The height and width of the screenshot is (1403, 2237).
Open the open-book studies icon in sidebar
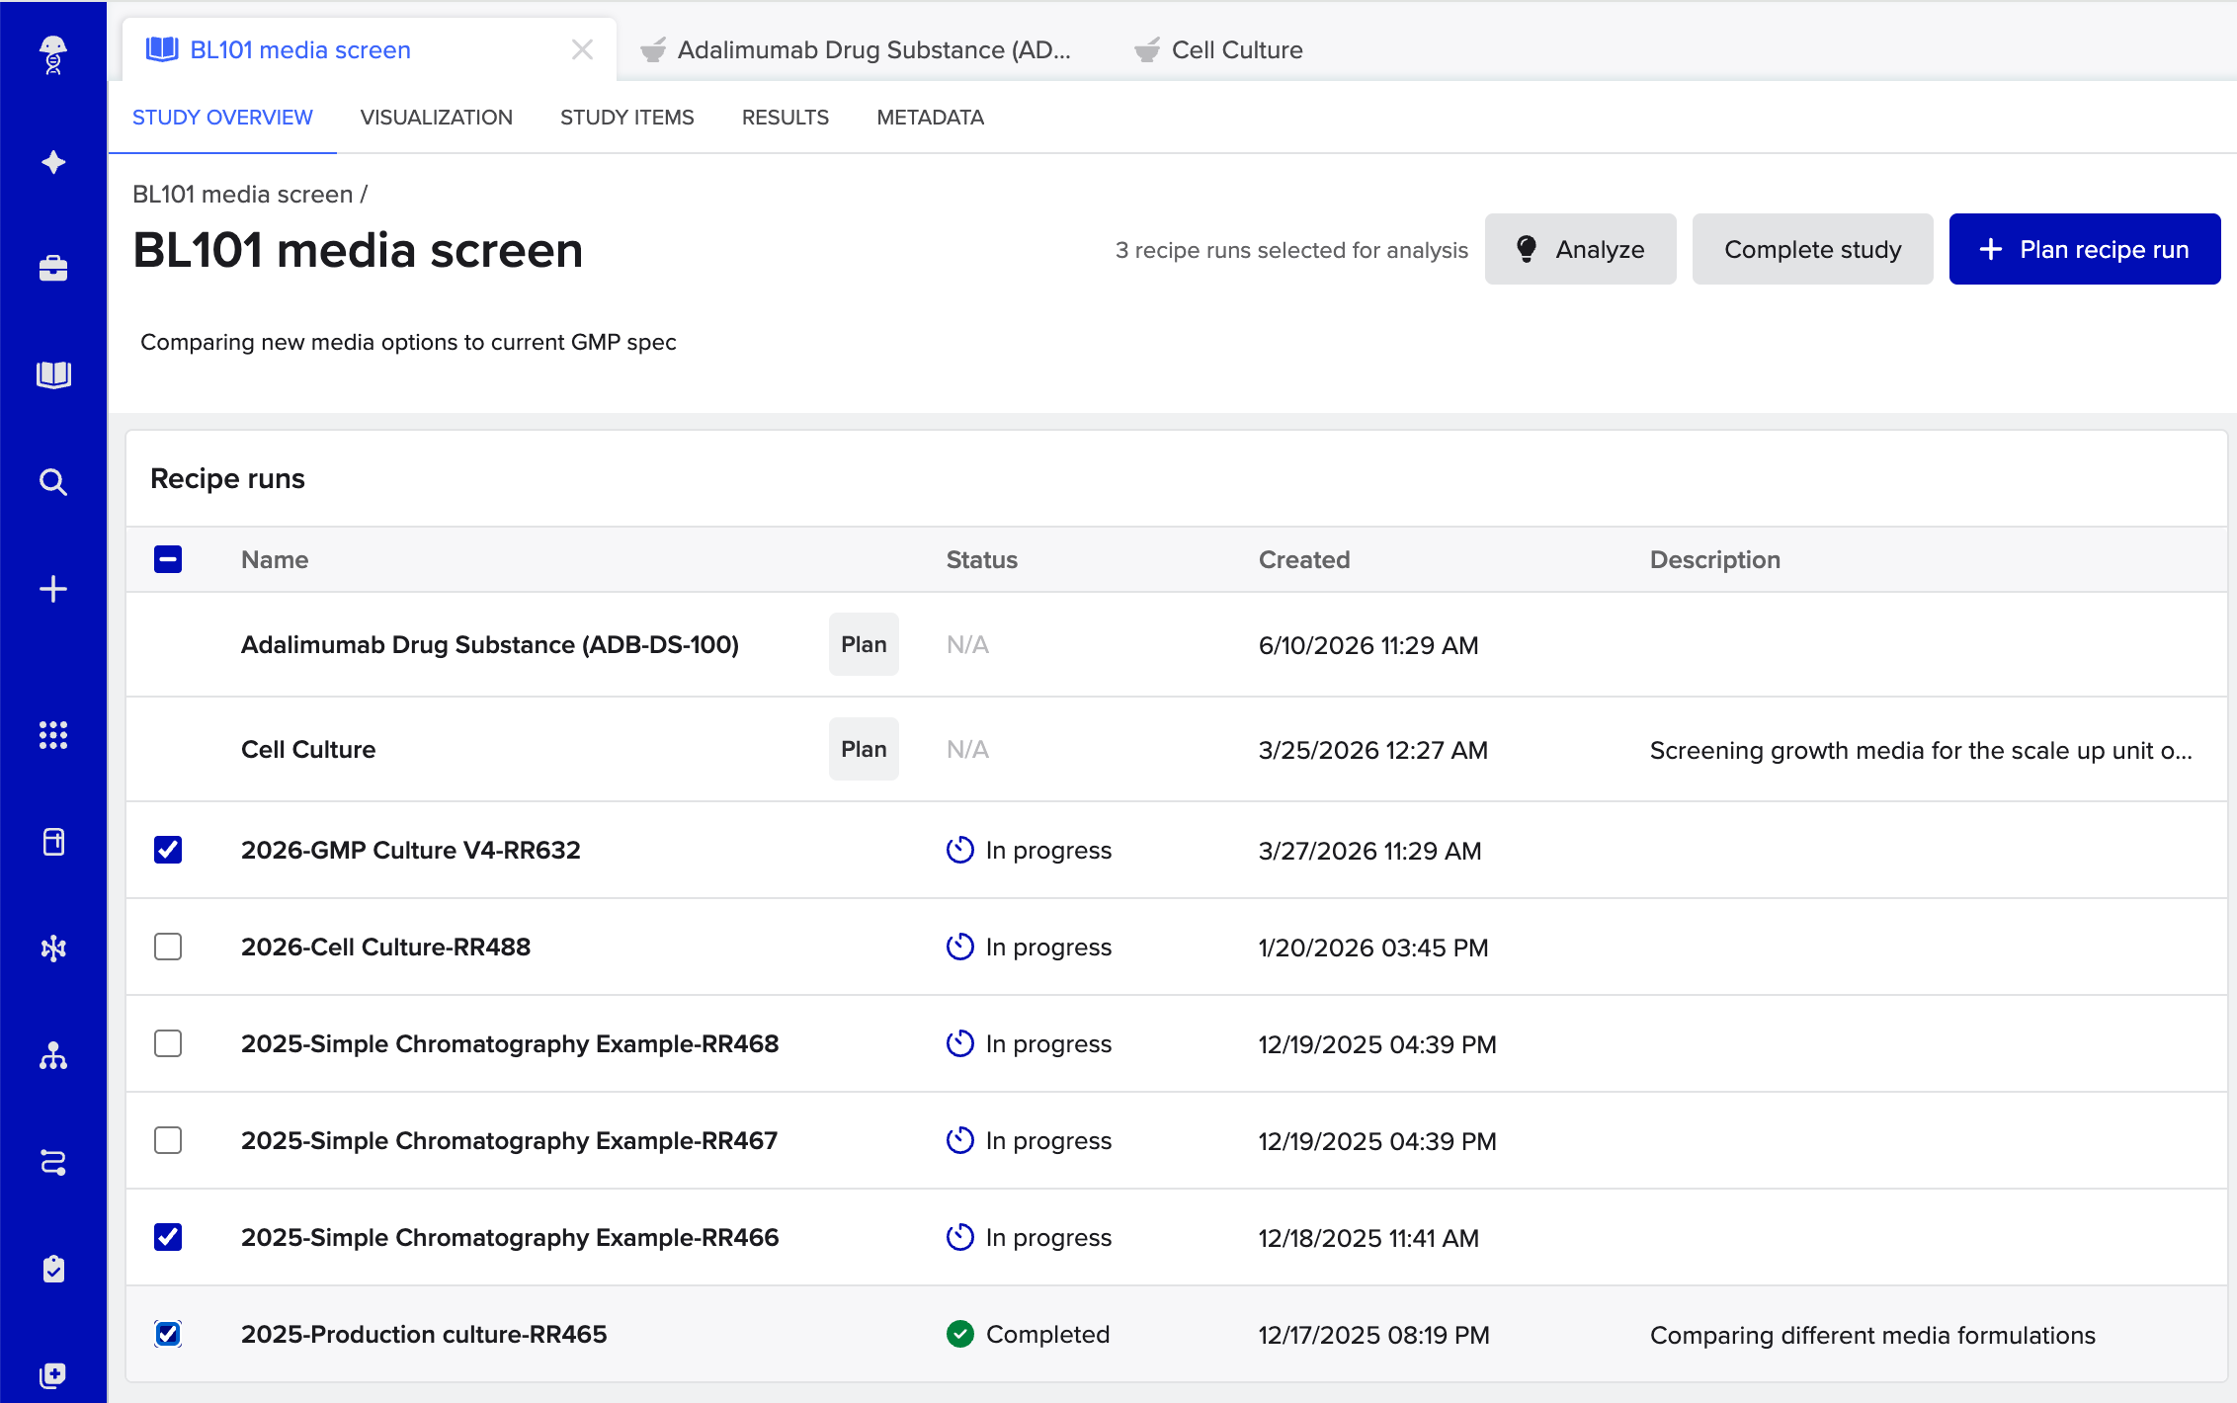[53, 374]
